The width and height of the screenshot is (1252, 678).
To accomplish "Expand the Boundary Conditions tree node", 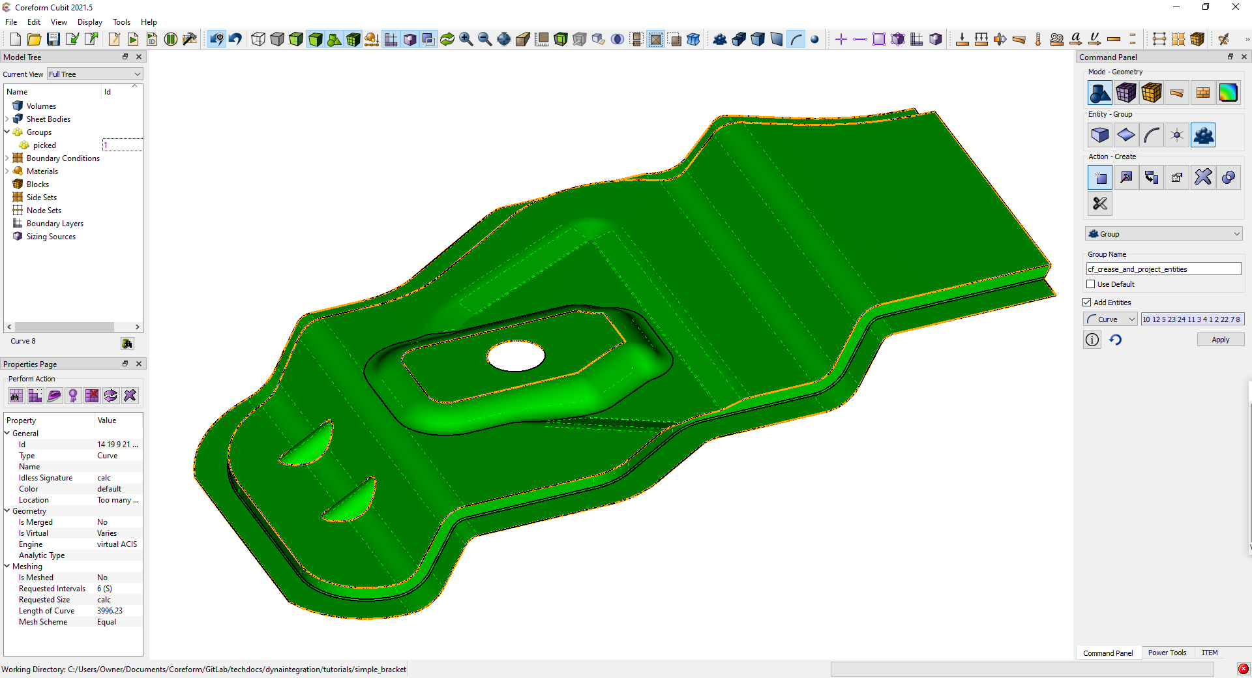I will (7, 158).
